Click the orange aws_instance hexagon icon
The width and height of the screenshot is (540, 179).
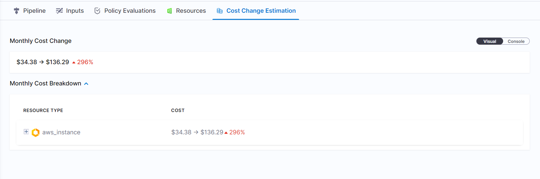35,133
